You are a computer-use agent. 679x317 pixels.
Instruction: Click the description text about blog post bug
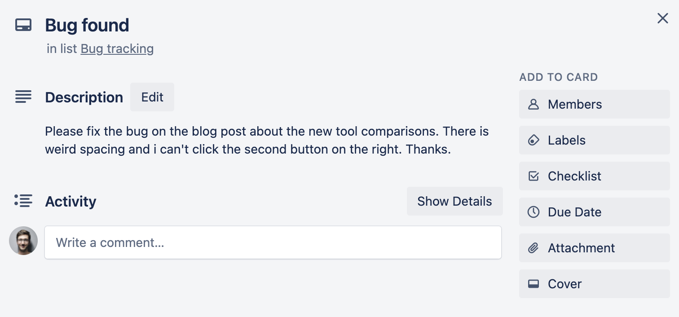click(x=267, y=141)
